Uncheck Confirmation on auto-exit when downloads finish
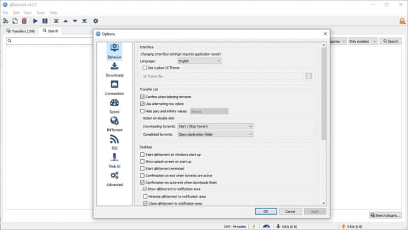The width and height of the screenshot is (408, 230). point(142,182)
